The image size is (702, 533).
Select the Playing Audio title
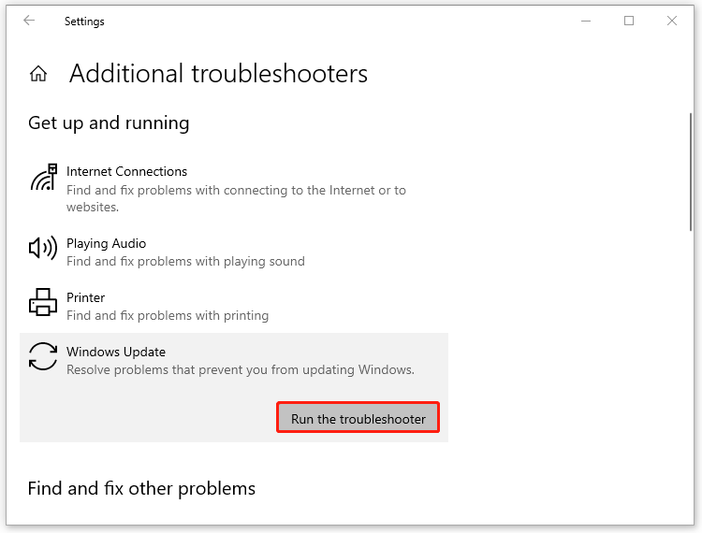pos(106,243)
